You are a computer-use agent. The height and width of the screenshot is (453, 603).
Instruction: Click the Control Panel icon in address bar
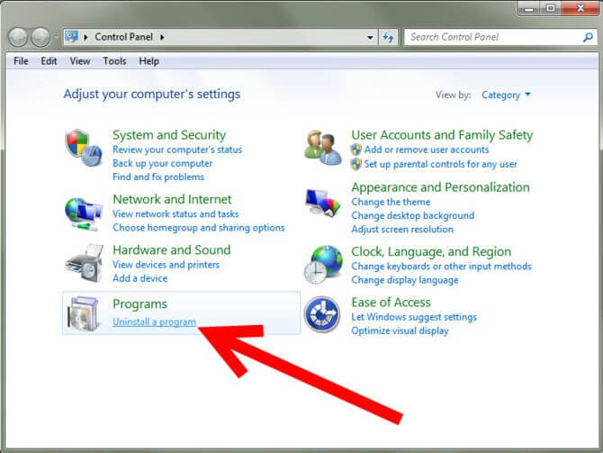[x=71, y=37]
